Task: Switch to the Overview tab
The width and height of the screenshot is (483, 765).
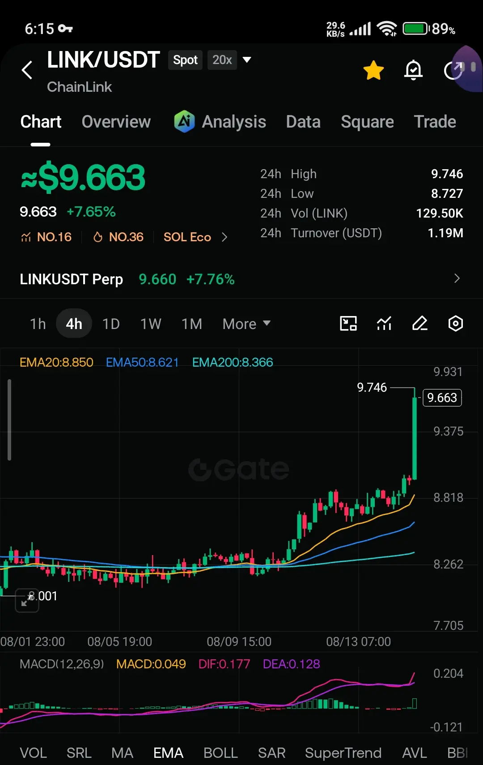Action: point(116,122)
